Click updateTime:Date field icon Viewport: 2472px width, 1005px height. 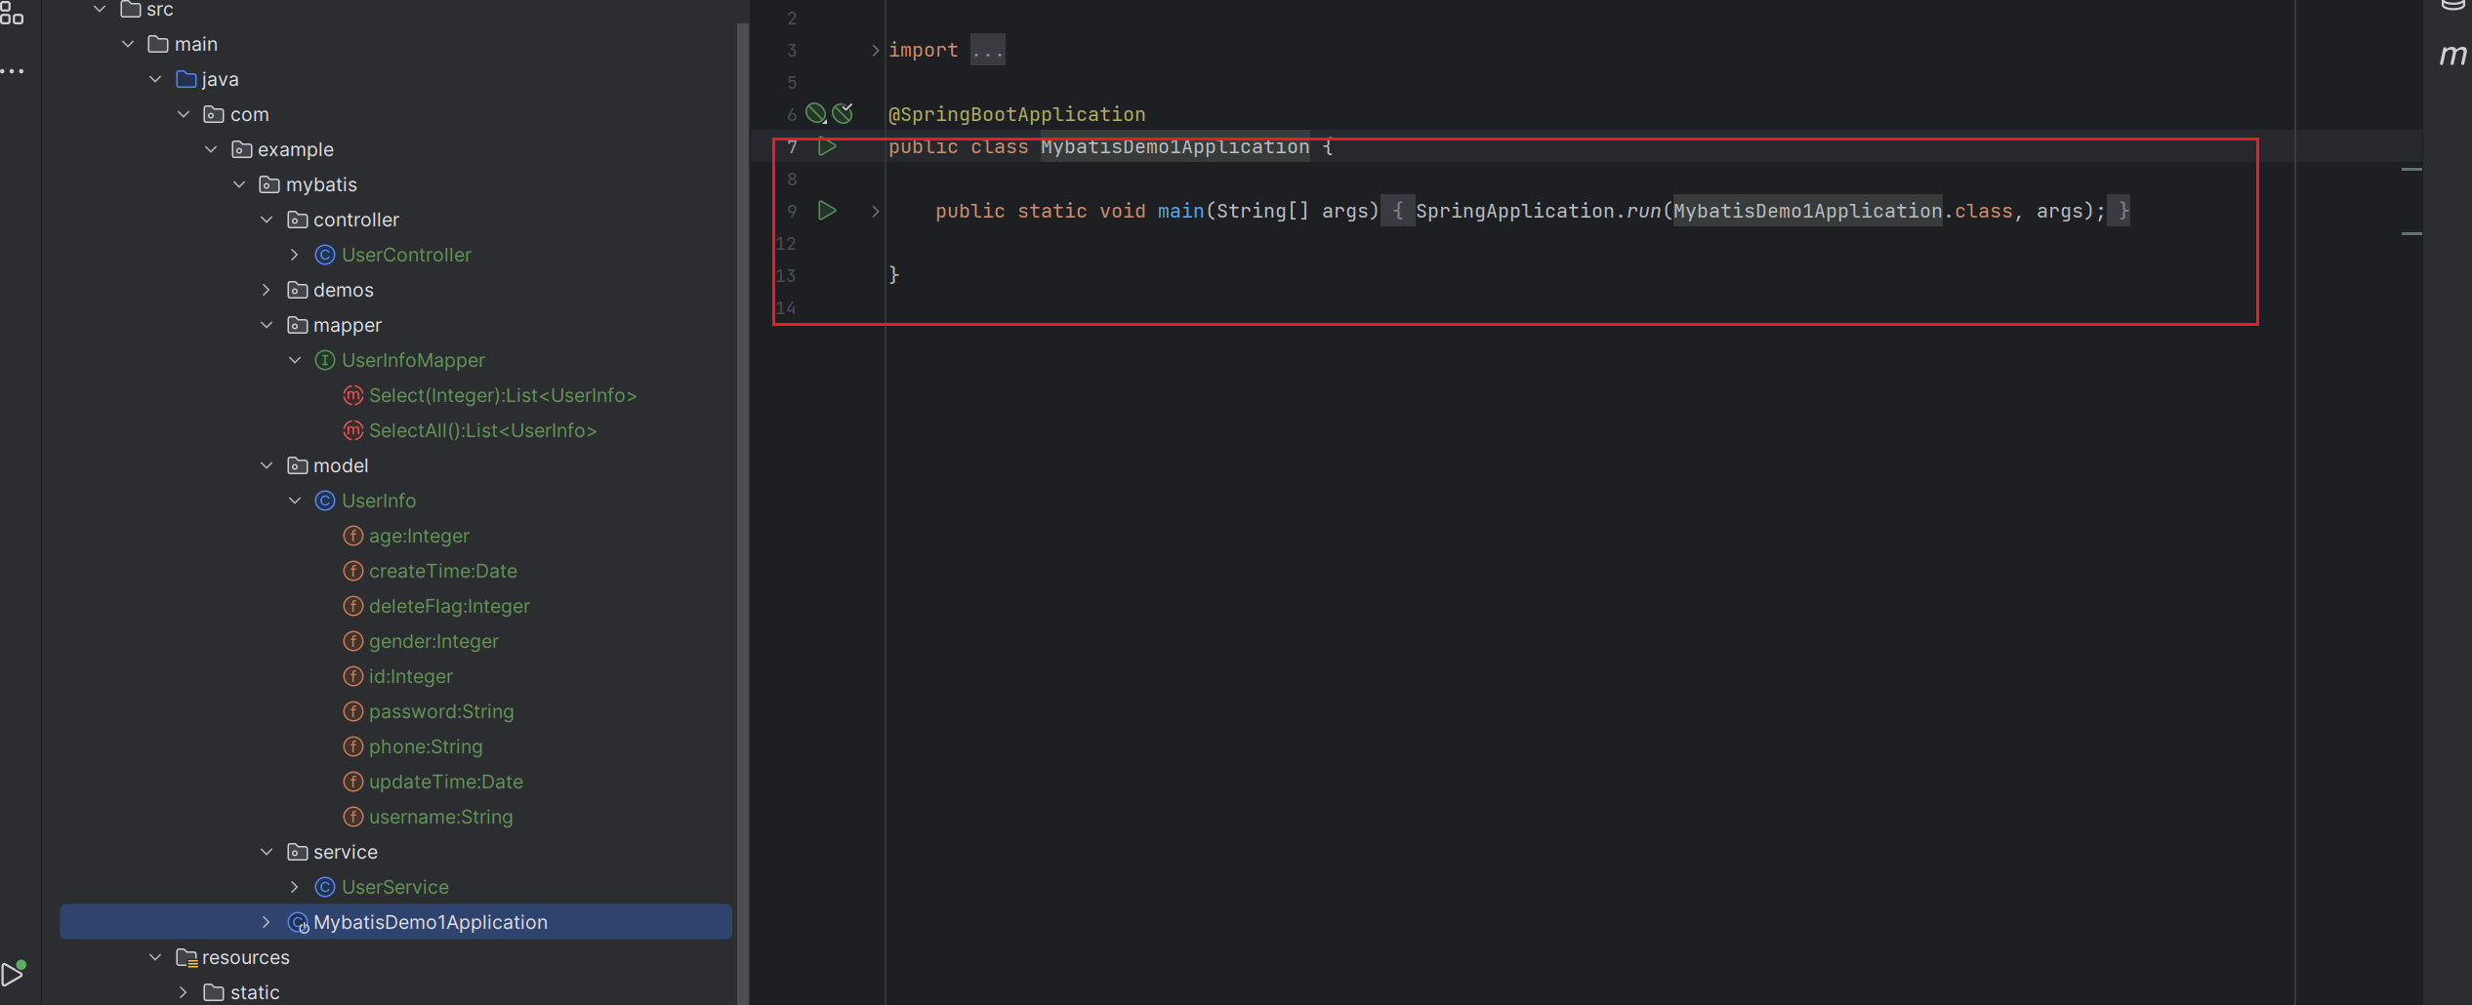353,782
